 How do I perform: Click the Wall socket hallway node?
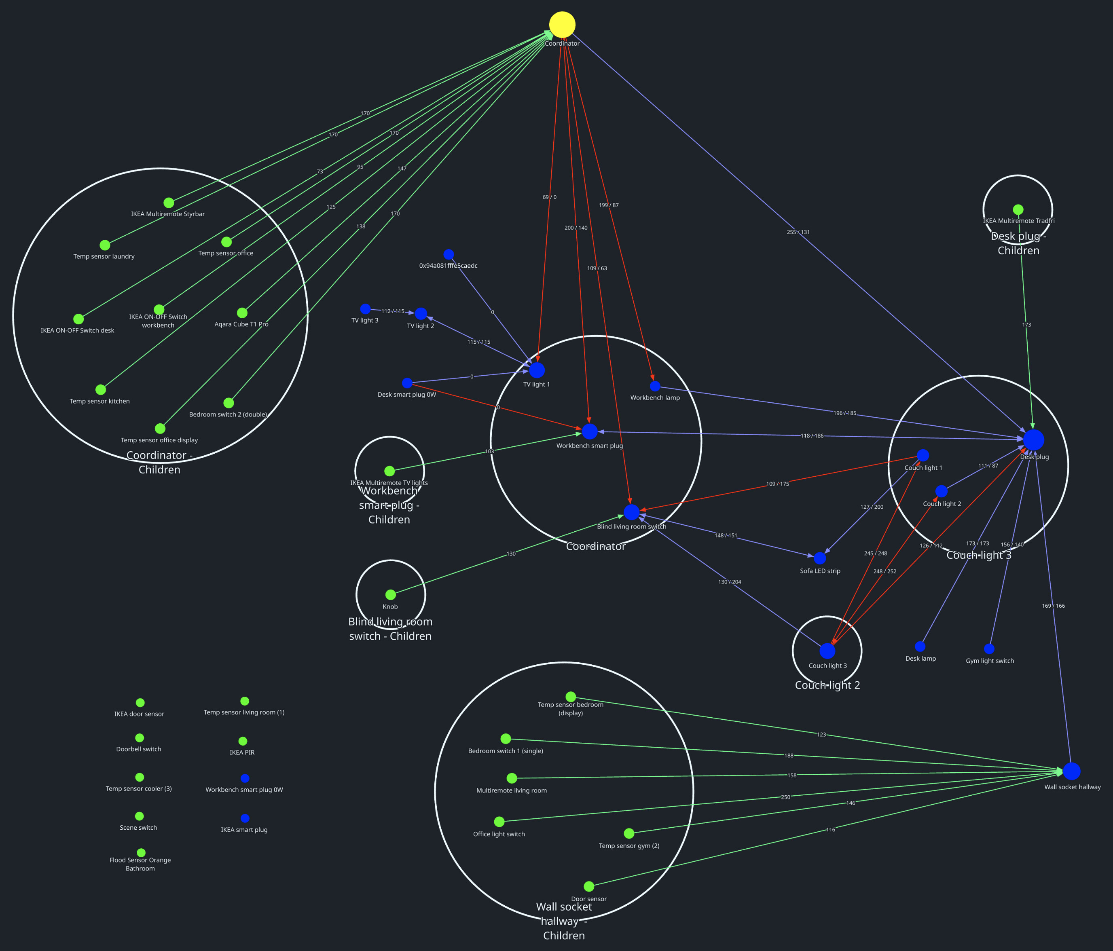[1072, 771]
